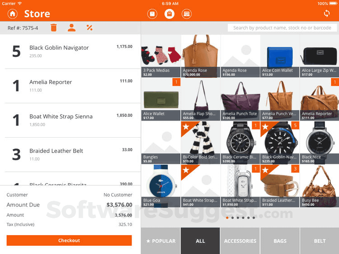Screen dimensions: 339x254
Task: Click the sync refresh icon
Action: pos(327,14)
